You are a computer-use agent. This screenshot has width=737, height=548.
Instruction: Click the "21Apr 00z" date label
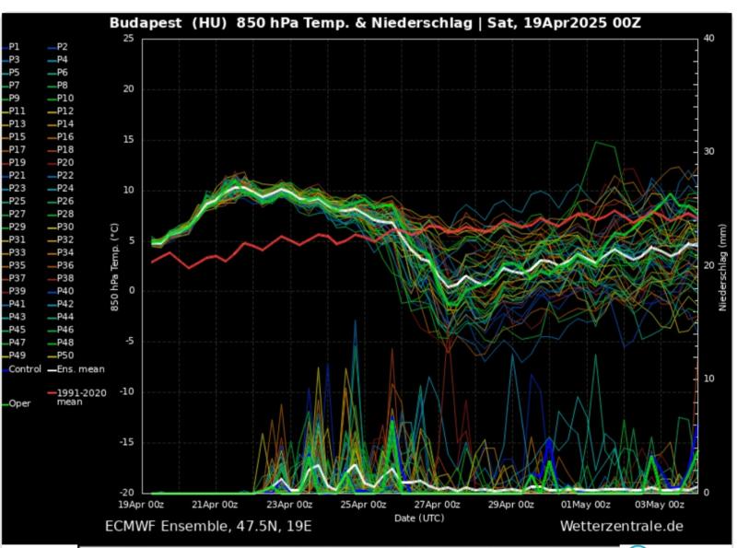pyautogui.click(x=215, y=505)
